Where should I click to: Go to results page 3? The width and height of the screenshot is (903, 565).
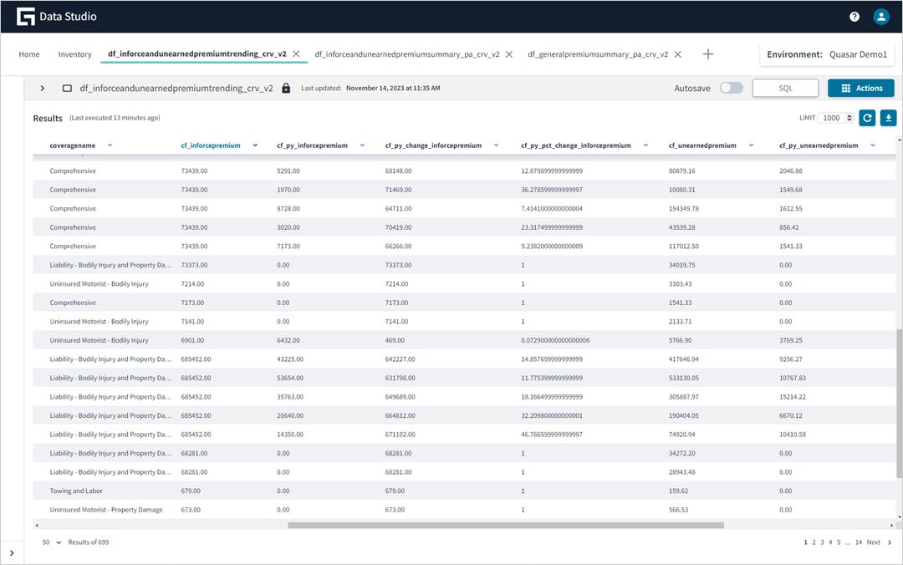(823, 542)
